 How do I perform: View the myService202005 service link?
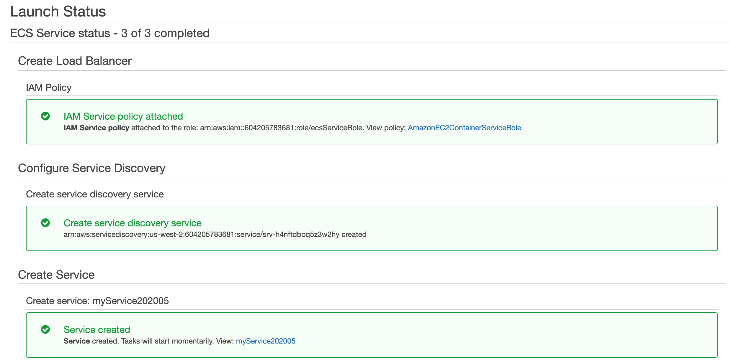[265, 341]
